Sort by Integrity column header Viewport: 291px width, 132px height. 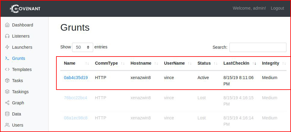[x=270, y=63]
